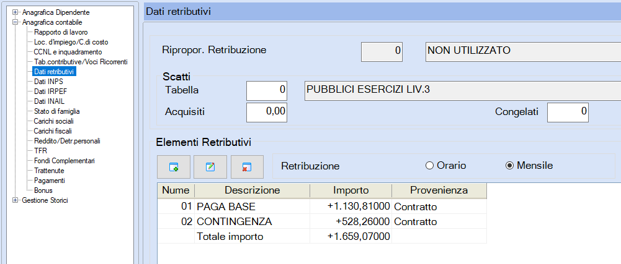621x264 pixels.
Task: Open Dati IRPEF section
Action: [50, 92]
